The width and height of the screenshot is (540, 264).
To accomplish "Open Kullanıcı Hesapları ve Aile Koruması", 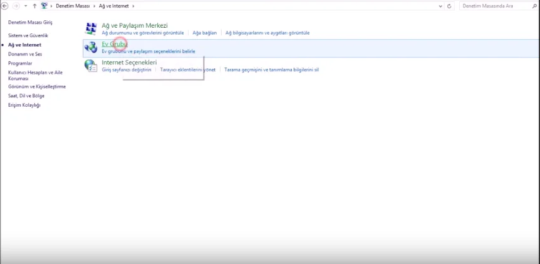I will pyautogui.click(x=35, y=75).
